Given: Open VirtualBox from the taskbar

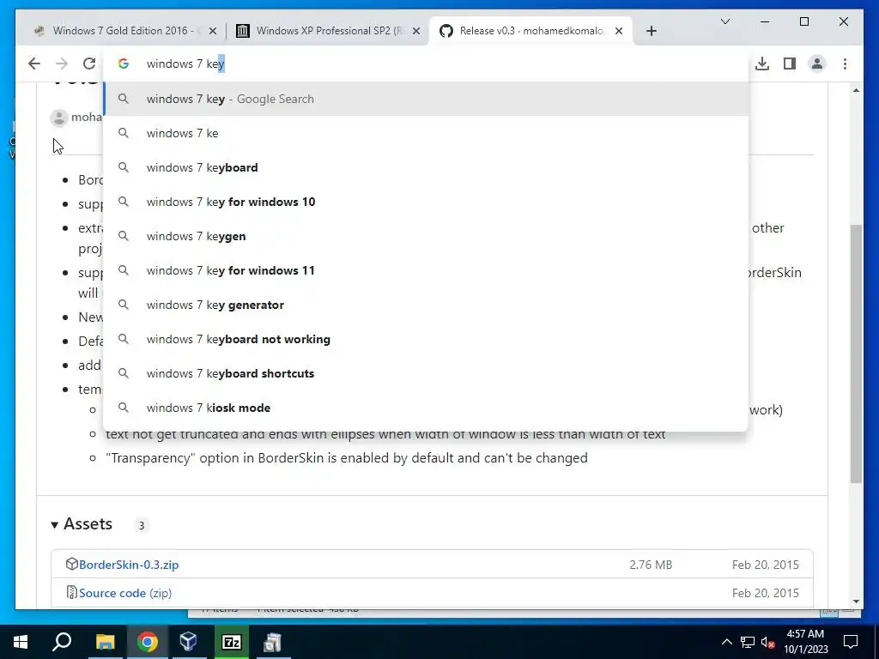Looking at the screenshot, I should click(188, 642).
